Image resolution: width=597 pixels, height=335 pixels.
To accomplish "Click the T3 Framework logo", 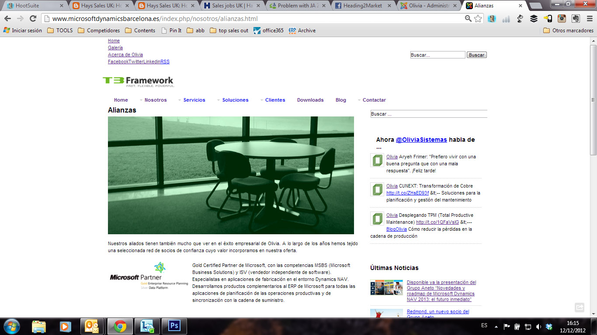I will pyautogui.click(x=138, y=81).
